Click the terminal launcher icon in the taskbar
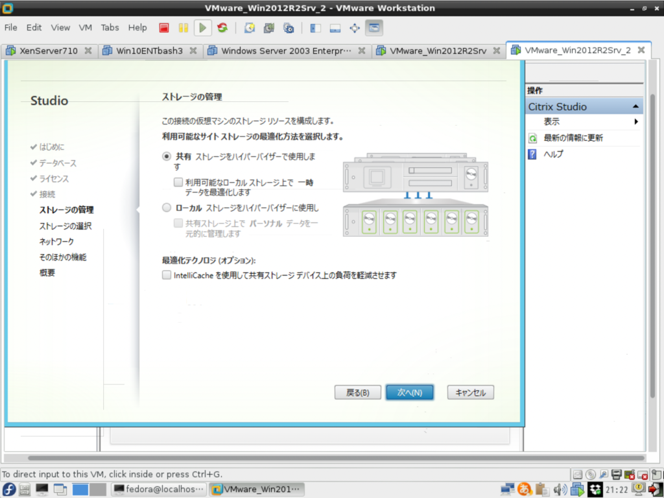 click(42, 490)
